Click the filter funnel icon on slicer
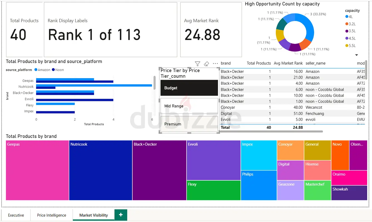 click(197, 64)
